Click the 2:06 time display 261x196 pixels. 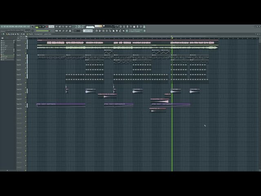80,27
